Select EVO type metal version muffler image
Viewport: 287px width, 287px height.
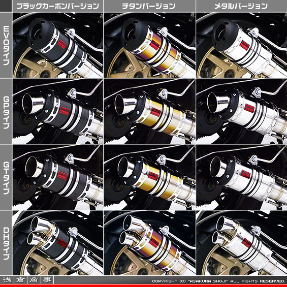click(242, 45)
